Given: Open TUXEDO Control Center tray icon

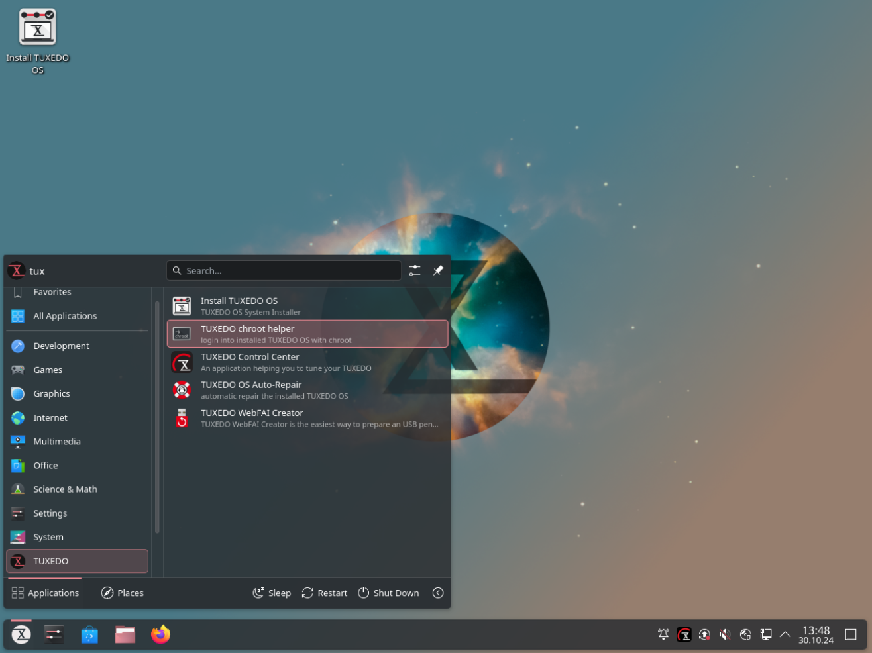Looking at the screenshot, I should [684, 634].
